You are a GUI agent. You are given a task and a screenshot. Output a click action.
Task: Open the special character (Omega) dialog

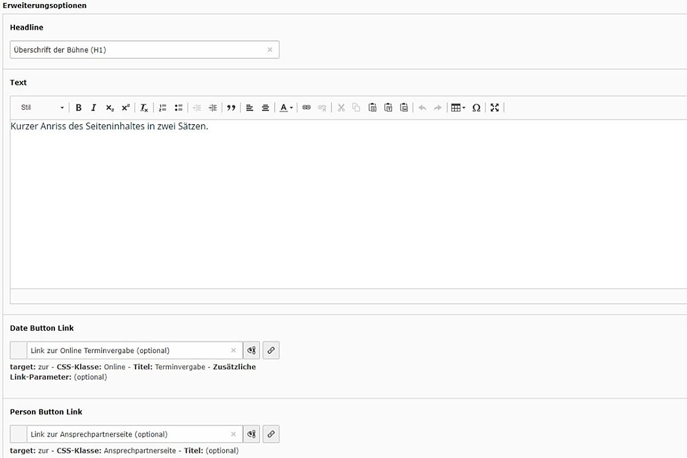point(476,108)
